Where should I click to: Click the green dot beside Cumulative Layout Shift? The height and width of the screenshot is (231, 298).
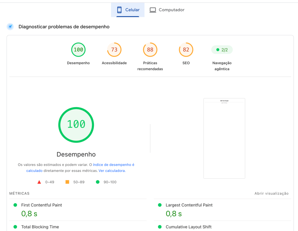pos(160,227)
